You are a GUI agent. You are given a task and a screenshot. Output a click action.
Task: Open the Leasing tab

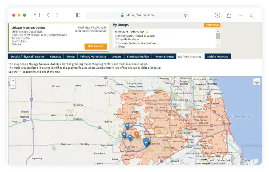116,57
